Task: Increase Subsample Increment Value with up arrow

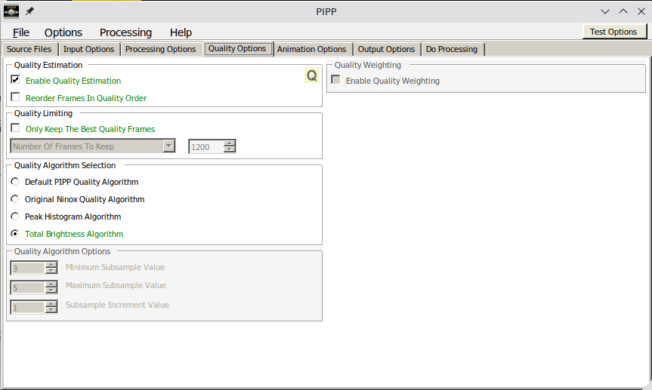Action: click(x=51, y=304)
